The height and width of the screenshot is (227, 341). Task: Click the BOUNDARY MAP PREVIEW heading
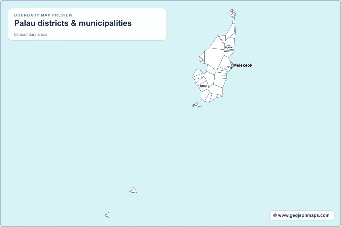(x=43, y=15)
